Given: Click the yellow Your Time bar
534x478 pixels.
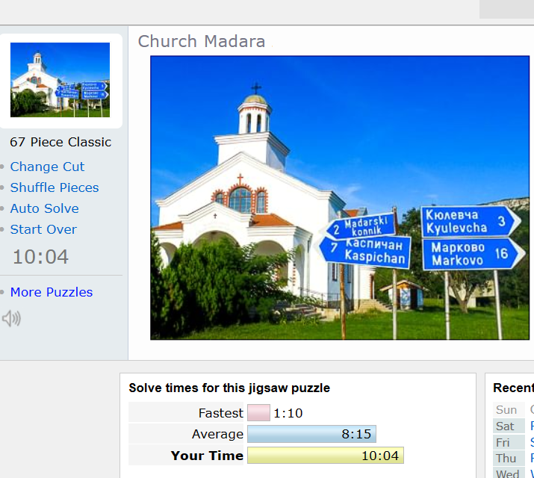Looking at the screenshot, I should coord(326,456).
